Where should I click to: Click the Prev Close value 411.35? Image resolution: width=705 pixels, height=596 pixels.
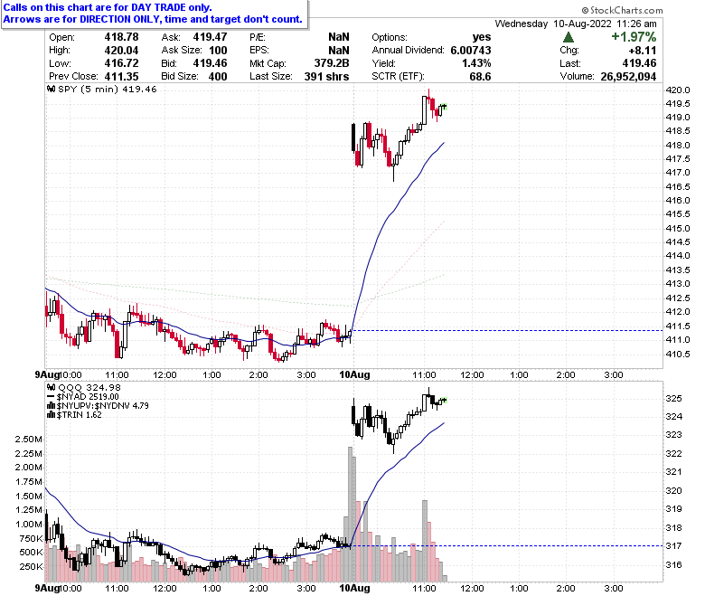(121, 76)
